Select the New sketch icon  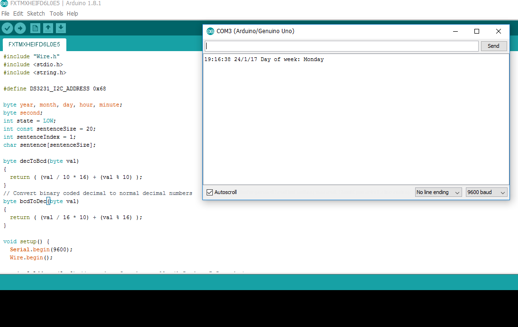pos(35,28)
